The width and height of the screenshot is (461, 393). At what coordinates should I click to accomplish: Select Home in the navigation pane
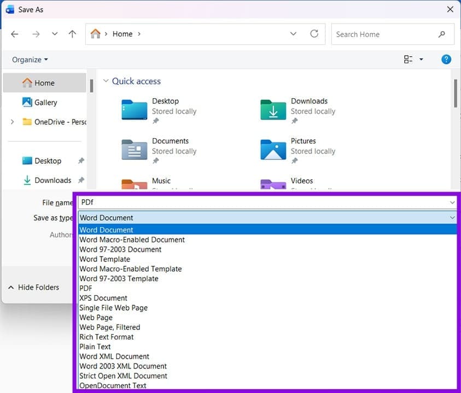pos(44,83)
